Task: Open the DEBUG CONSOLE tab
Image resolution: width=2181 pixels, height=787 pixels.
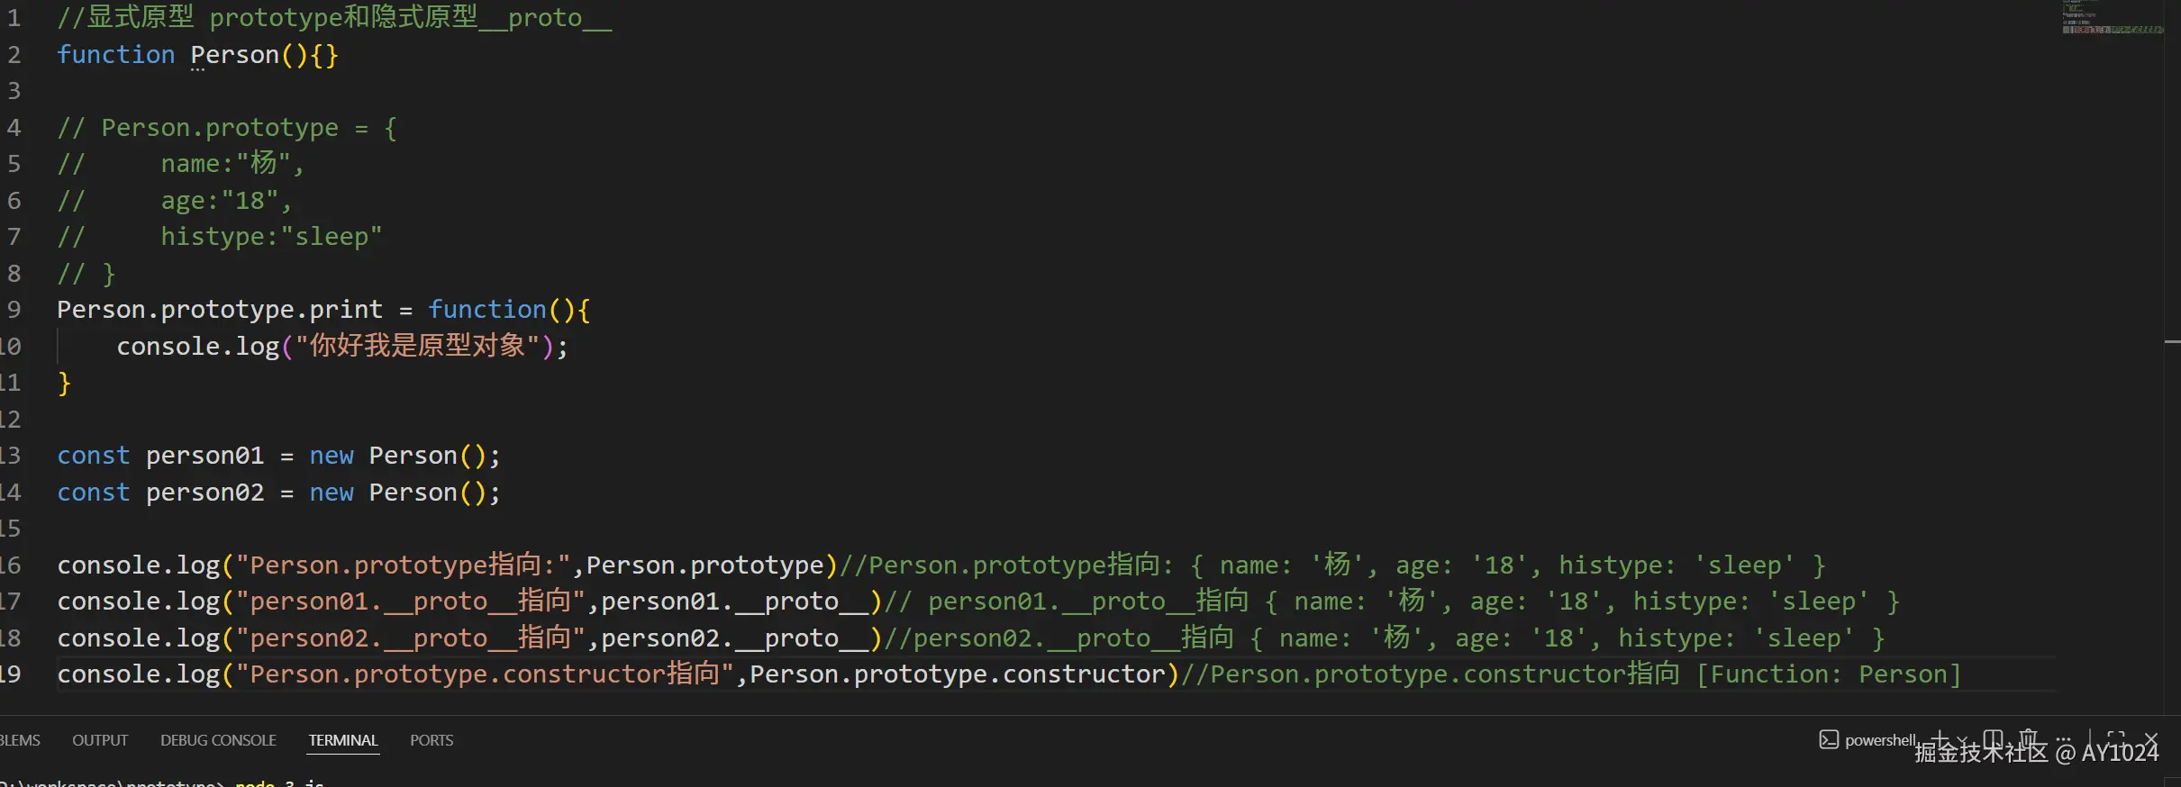Action: [218, 740]
